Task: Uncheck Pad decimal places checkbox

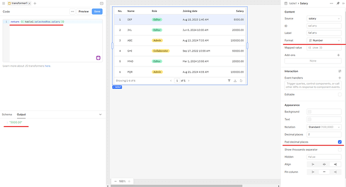Action: 339,142
